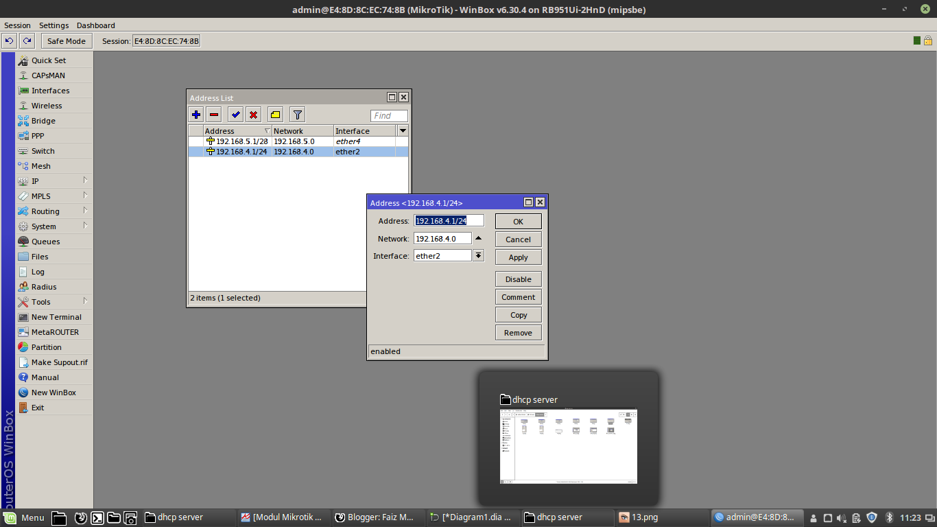This screenshot has width=937, height=527.
Task: Click Address field in address dialog
Action: 449,221
